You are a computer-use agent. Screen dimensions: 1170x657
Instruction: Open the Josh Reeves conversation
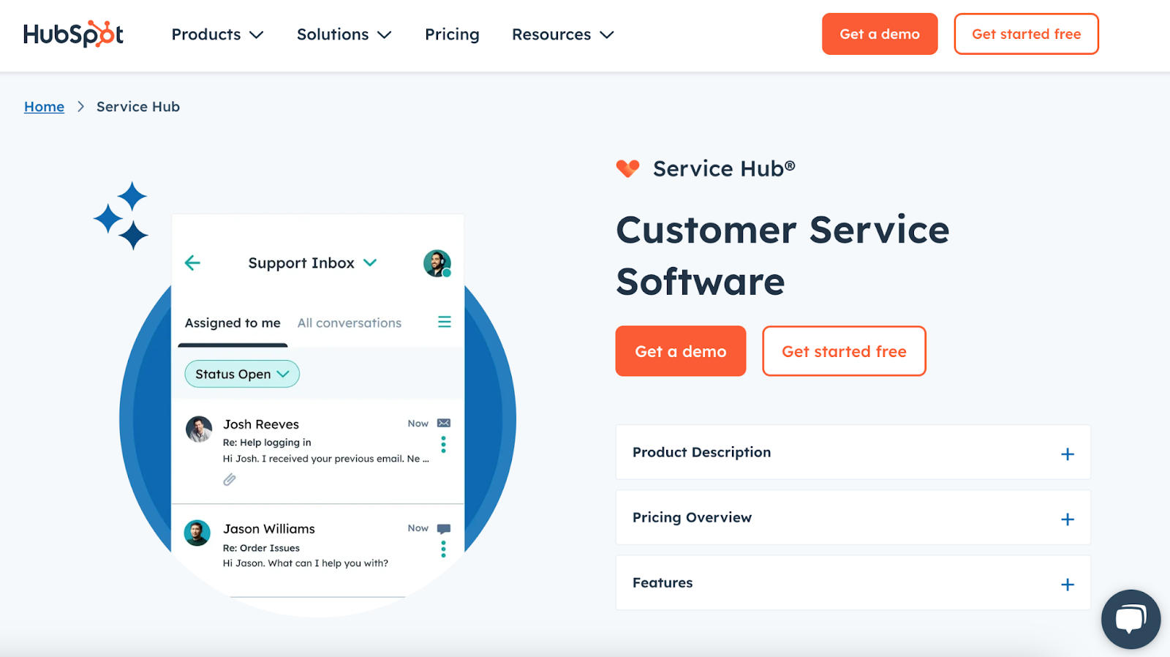click(317, 451)
